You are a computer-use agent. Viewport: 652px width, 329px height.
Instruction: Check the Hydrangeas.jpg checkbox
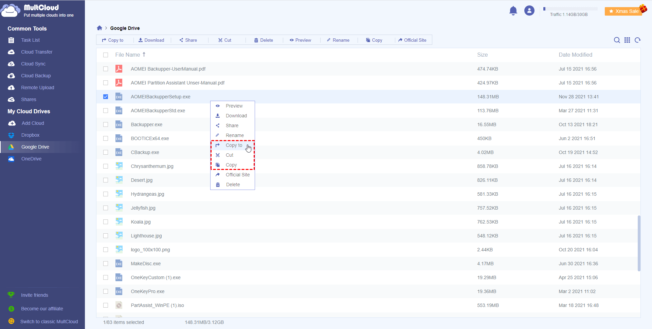click(106, 194)
